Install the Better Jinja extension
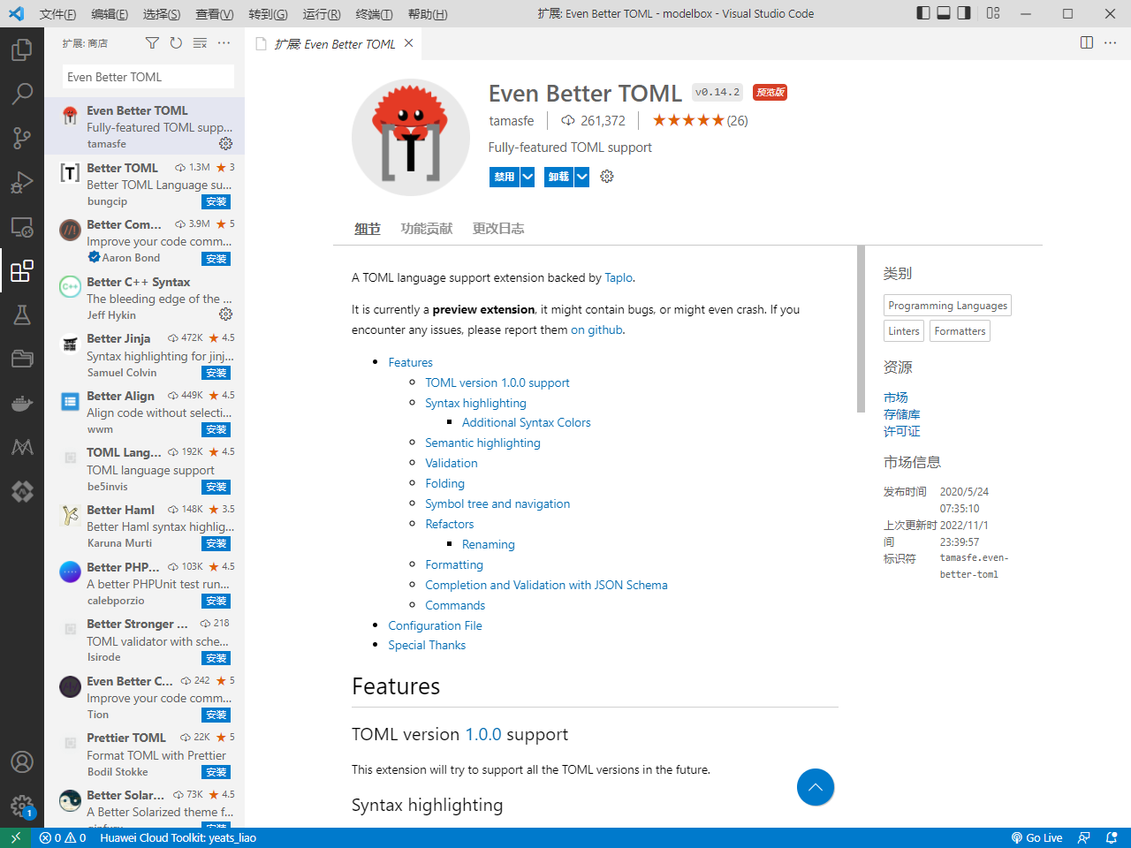Image resolution: width=1131 pixels, height=848 pixels. click(x=216, y=373)
